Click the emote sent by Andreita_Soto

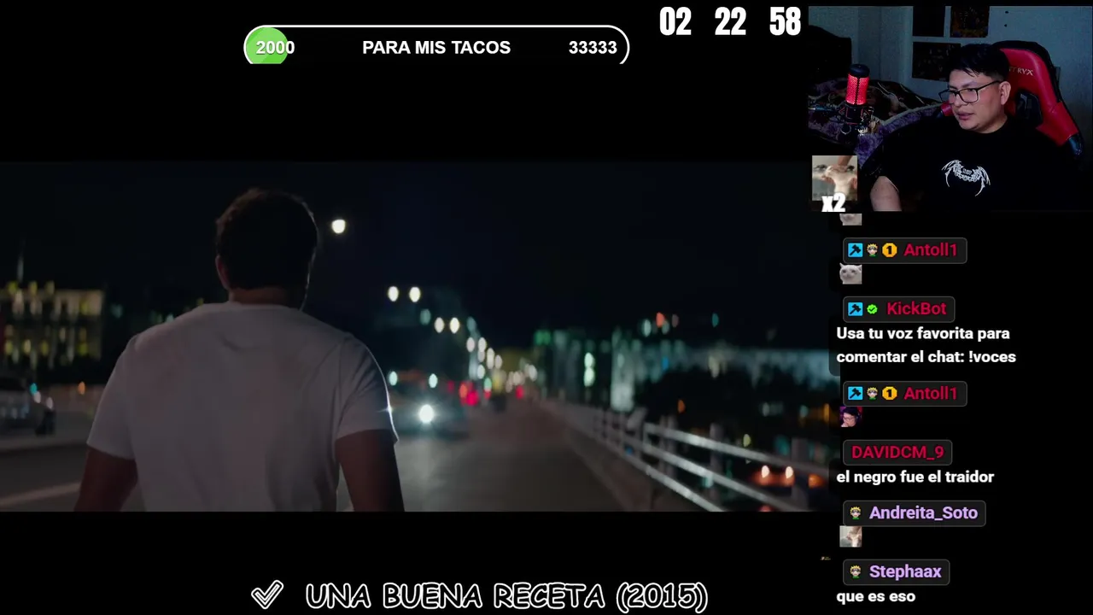click(x=850, y=536)
